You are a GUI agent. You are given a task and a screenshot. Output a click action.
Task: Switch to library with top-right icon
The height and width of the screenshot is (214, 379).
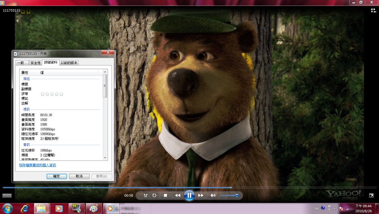(x=373, y=10)
